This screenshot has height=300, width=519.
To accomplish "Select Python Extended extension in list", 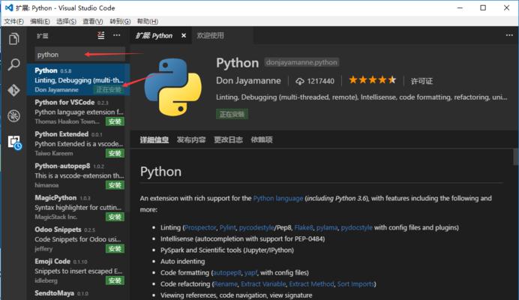I will [78, 143].
